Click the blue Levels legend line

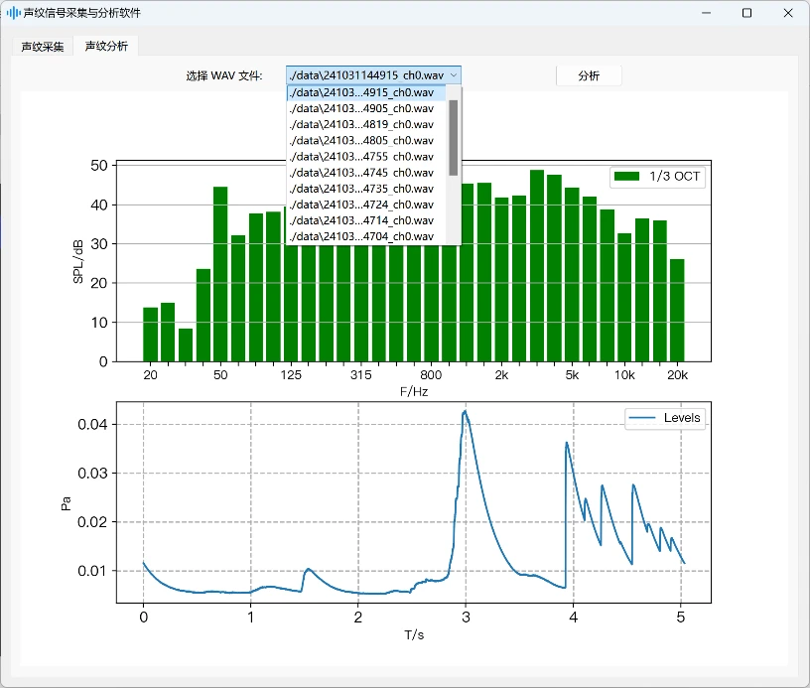(642, 418)
